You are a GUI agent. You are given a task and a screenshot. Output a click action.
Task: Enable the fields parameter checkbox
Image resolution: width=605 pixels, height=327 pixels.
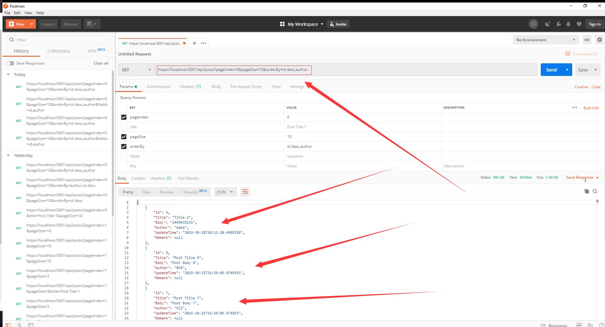(x=124, y=156)
